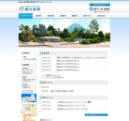Open the 2023.08.01 news link in 新着情報

coord(68,67)
